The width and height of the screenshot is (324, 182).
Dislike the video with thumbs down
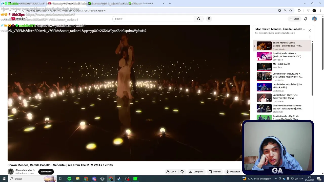(x=182, y=172)
